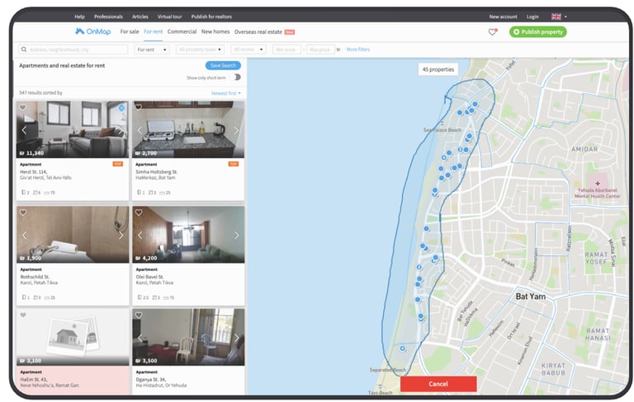Image resolution: width=634 pixels, height=402 pixels.
Task: Click the plus icon on Publish property
Action: pyautogui.click(x=516, y=32)
